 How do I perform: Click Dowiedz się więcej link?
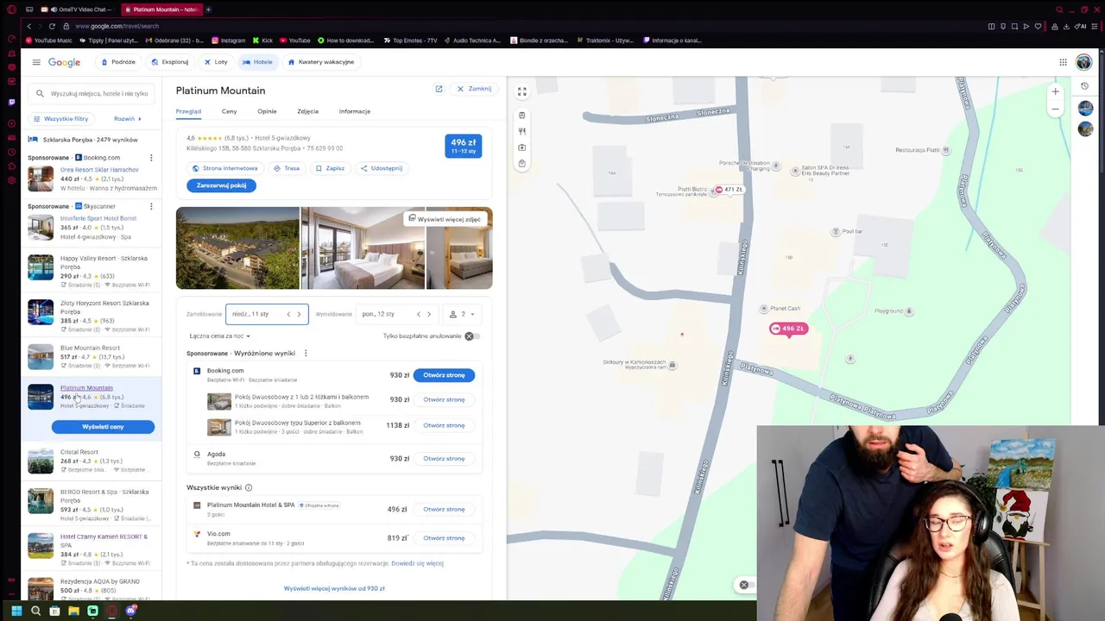click(x=417, y=563)
